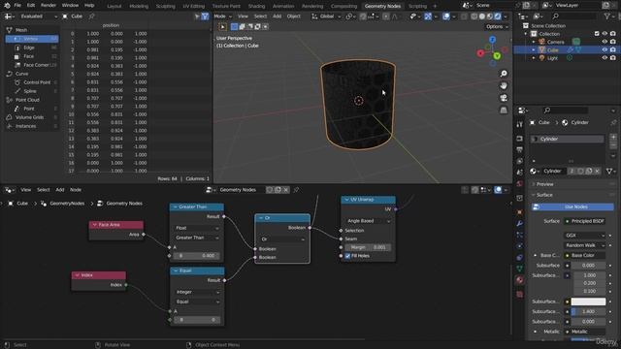Viewport: 621px width, 349px height.
Task: Click the pan view hand icon
Action: [x=504, y=86]
